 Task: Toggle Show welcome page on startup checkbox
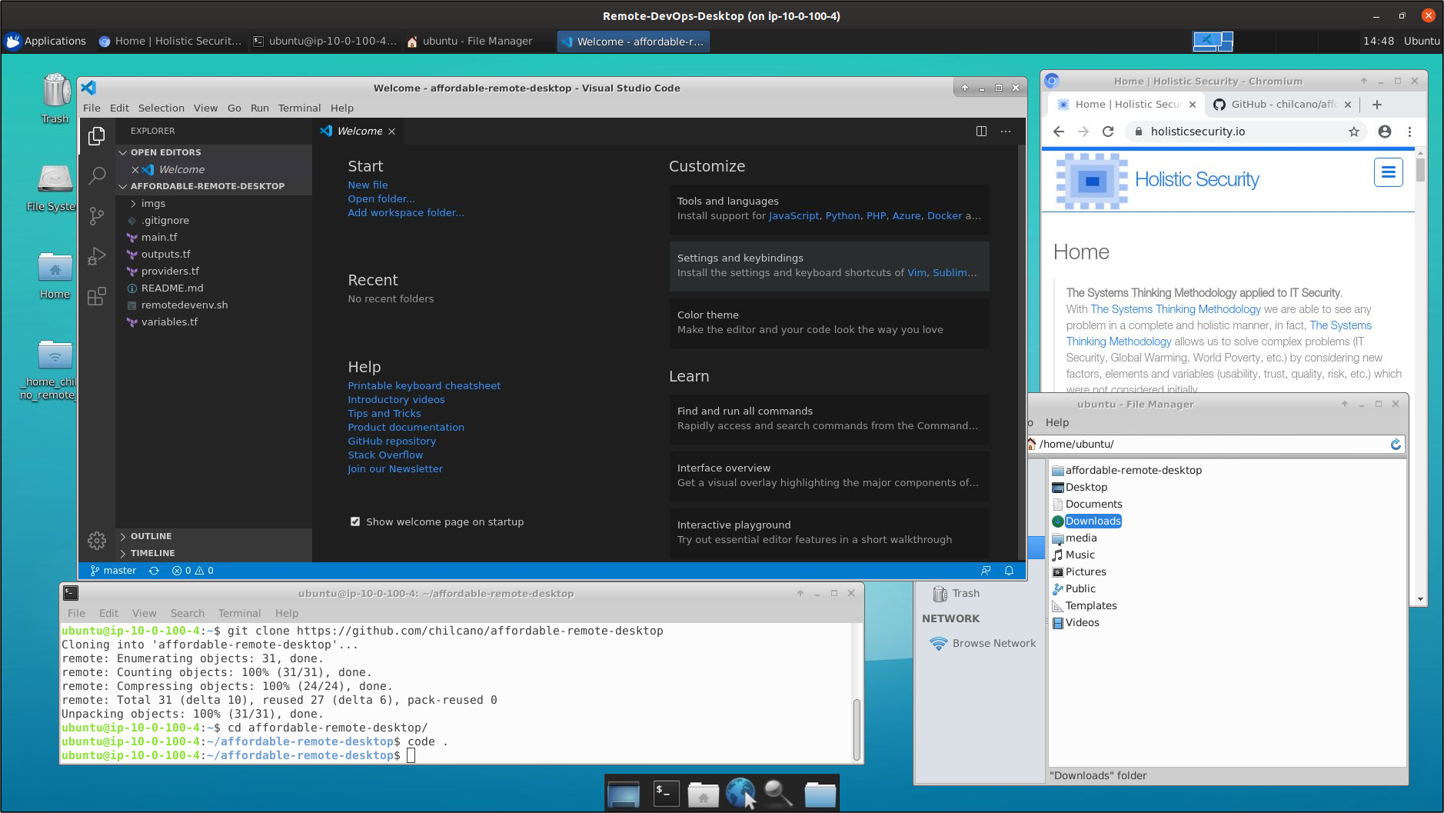355,521
